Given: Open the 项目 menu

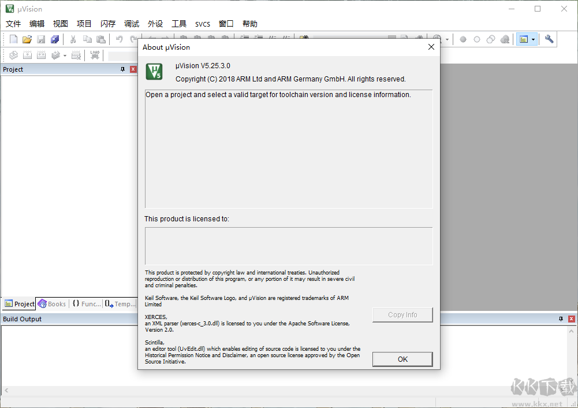Looking at the screenshot, I should pyautogui.click(x=84, y=24).
